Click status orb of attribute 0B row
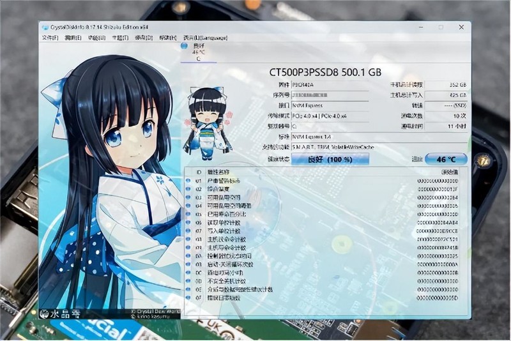 point(188,264)
